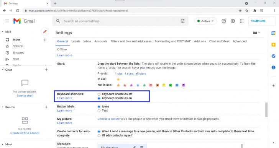Open the browser extensions puzzle icon
Viewport: 279px width, 148px height.
click(255, 11)
